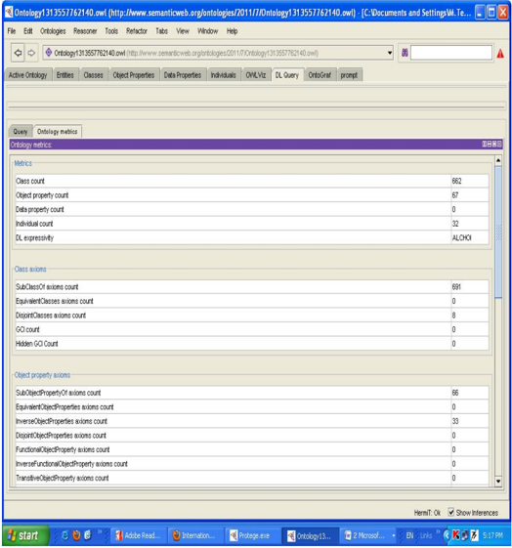This screenshot has height=548, width=512.
Task: Click the Kaspersky tray icon
Action: pos(455,535)
